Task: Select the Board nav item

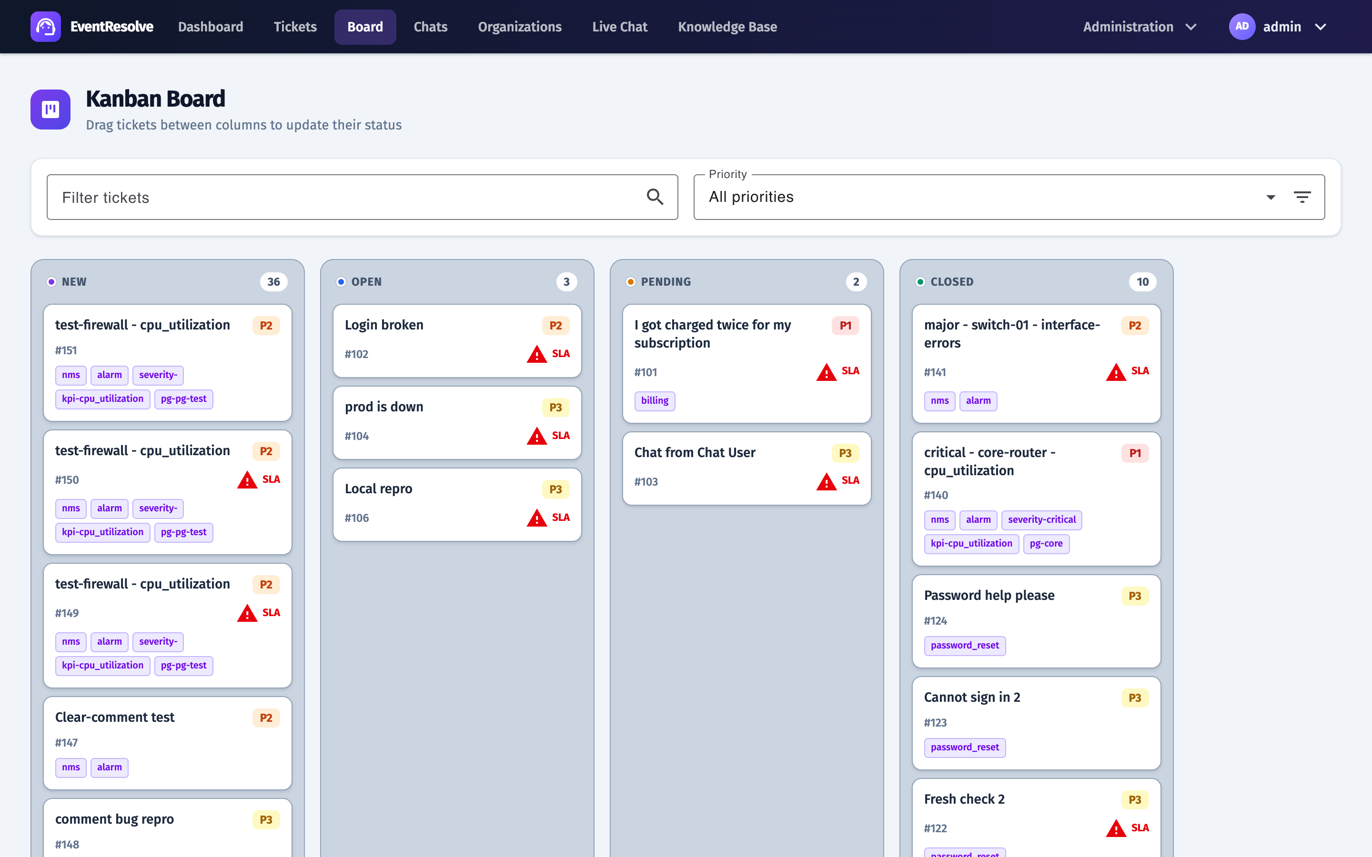Action: [x=365, y=27]
